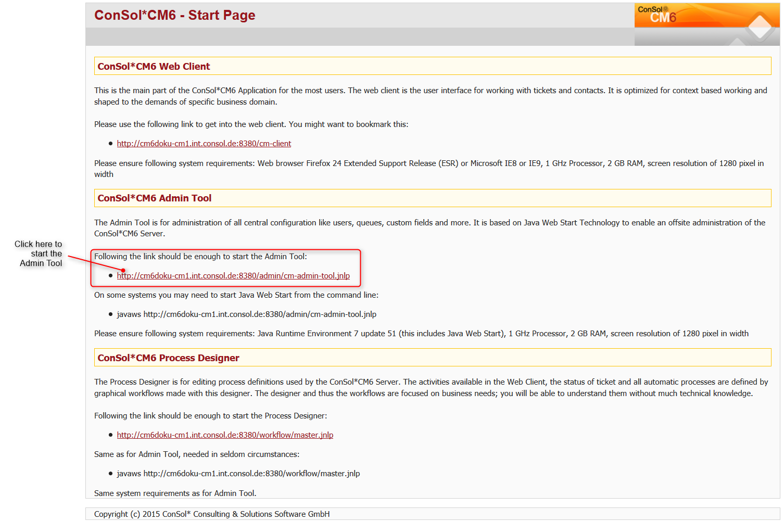Launch the cm-admin-tool.jnlp Admin Tool link
This screenshot has height=521, width=784.
(x=233, y=276)
